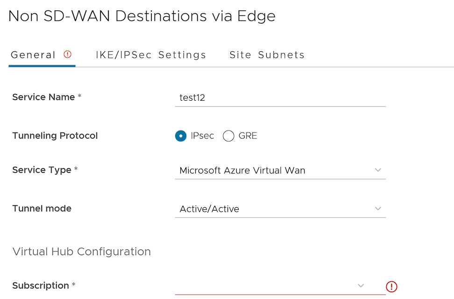Click the Virtual Hub Configuration heading

click(82, 252)
